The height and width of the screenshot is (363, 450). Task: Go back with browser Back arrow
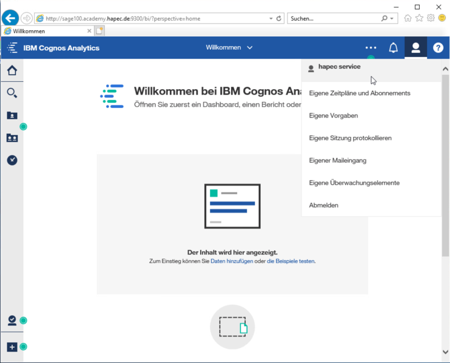pos(10,18)
